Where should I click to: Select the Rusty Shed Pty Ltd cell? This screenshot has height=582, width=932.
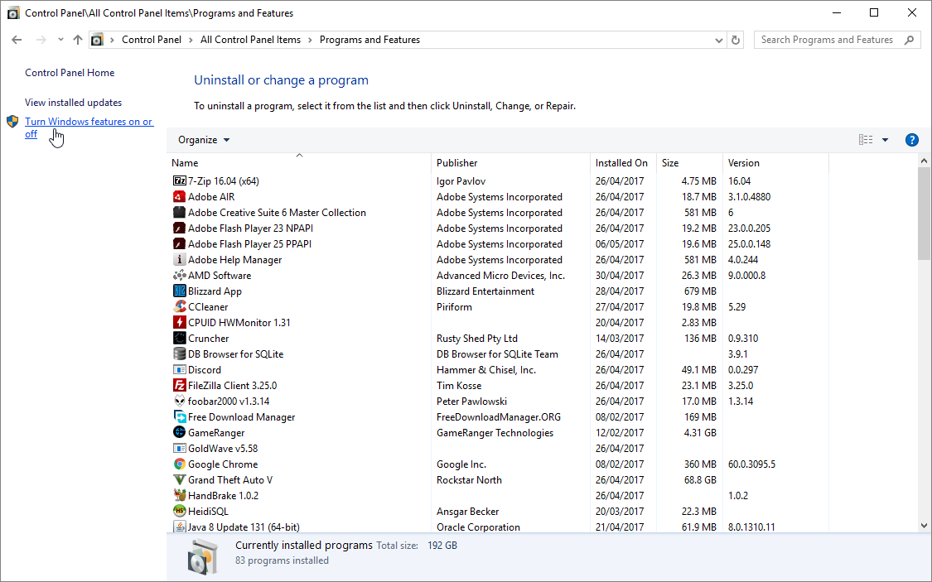pos(476,338)
